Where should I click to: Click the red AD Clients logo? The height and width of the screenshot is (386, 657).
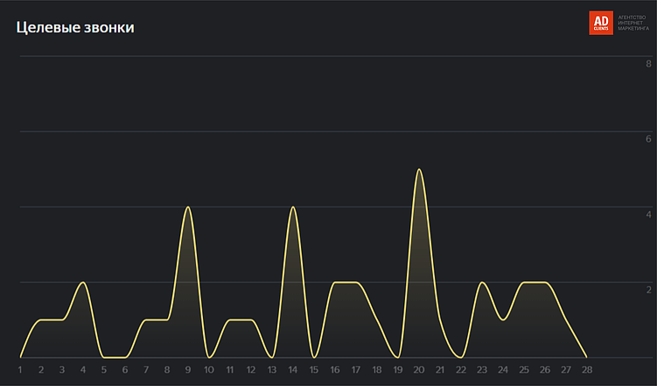pyautogui.click(x=601, y=23)
